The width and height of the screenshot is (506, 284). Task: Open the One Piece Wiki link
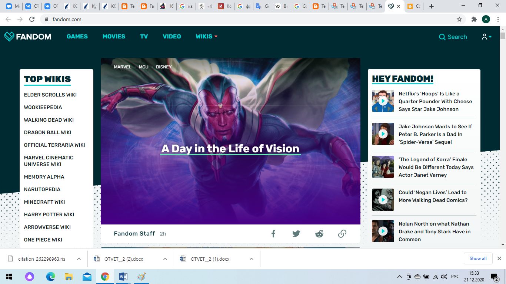point(43,240)
